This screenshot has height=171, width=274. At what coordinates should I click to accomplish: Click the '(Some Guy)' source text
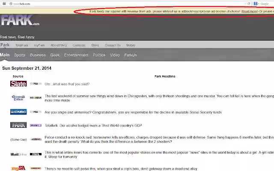click(18, 140)
